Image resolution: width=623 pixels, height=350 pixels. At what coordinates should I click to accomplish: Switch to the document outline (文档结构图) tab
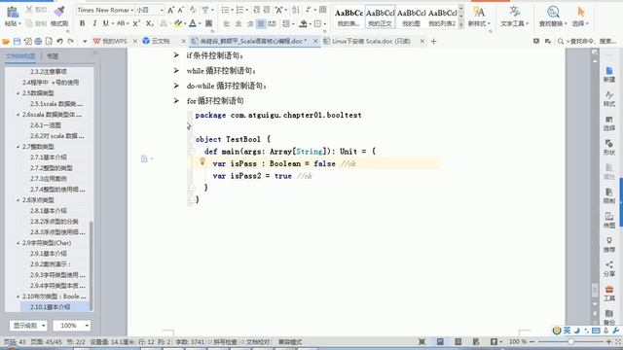click(20, 56)
